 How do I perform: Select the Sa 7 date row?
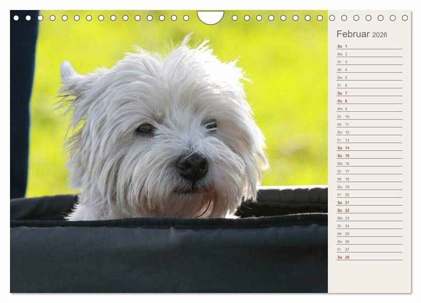(369, 93)
